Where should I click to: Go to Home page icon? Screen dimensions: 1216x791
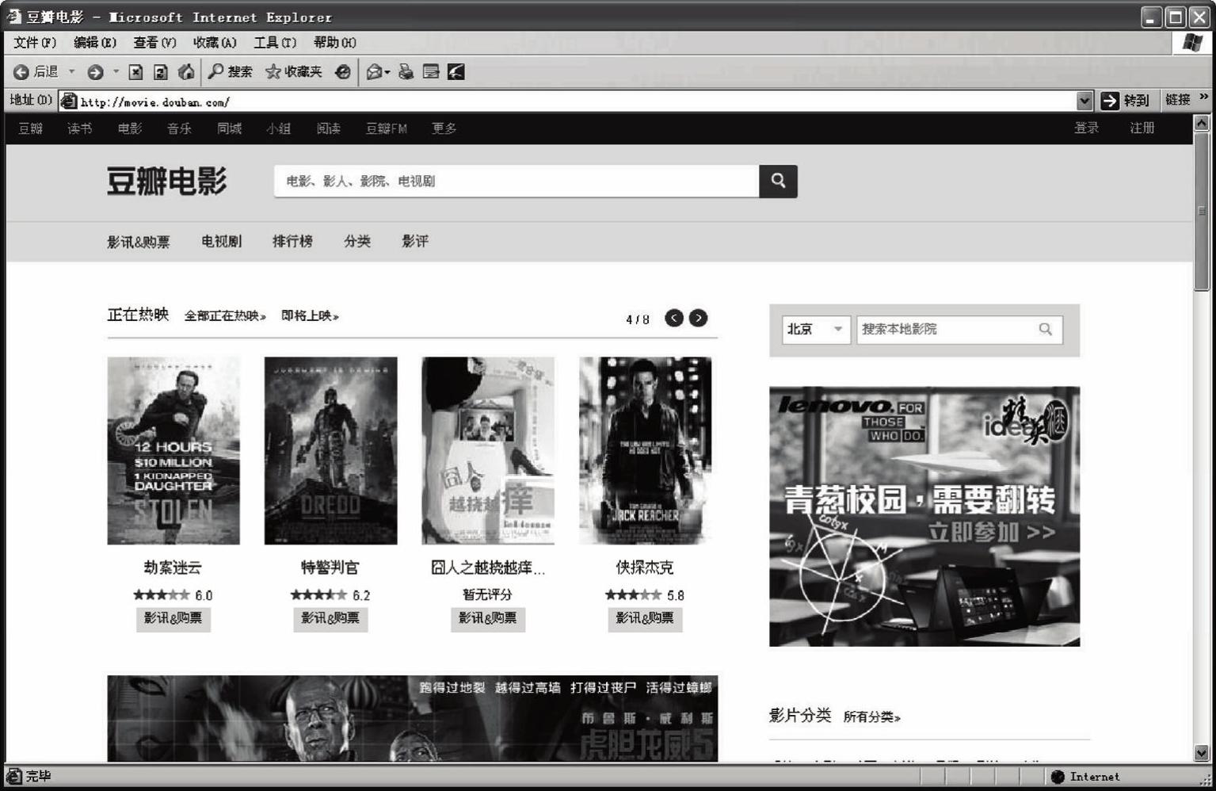pyautogui.click(x=186, y=72)
